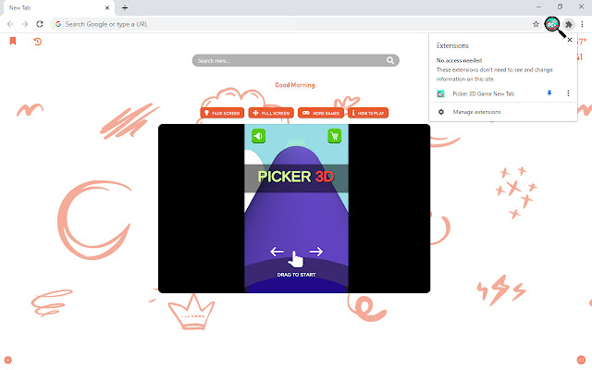Open Manage extensions
Viewport: 592px width, 370px height.
coord(476,112)
